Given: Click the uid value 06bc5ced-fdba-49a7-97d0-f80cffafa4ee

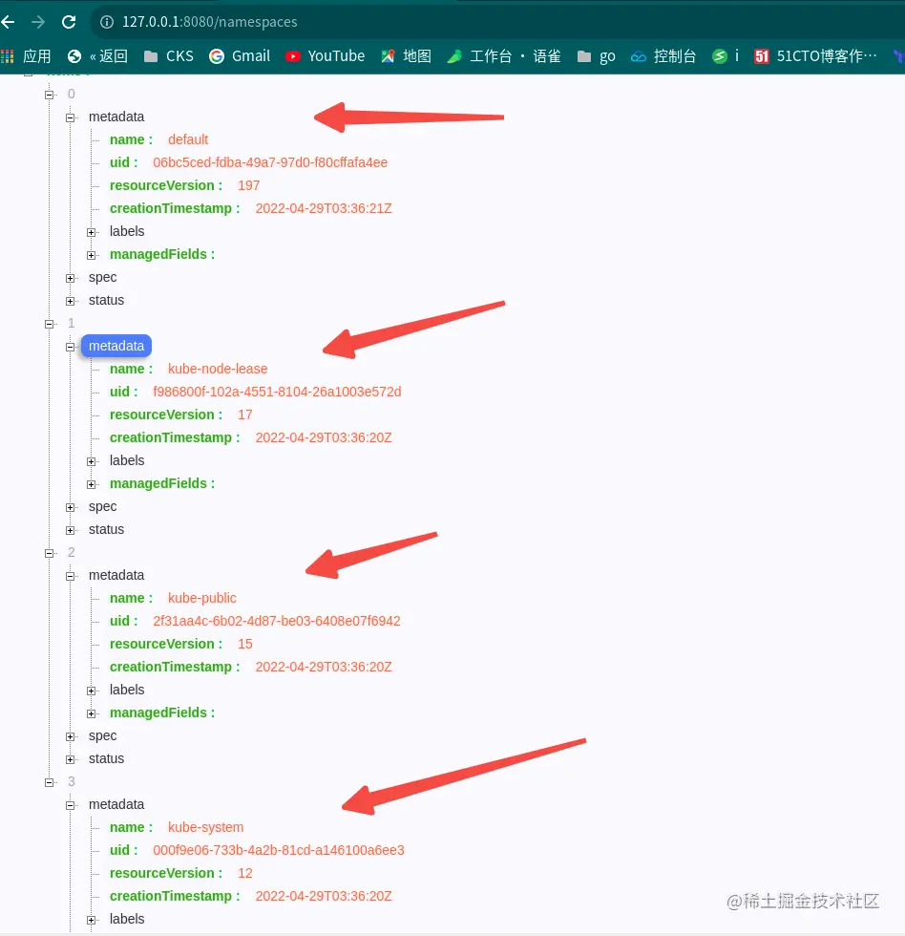Looking at the screenshot, I should [x=270, y=162].
